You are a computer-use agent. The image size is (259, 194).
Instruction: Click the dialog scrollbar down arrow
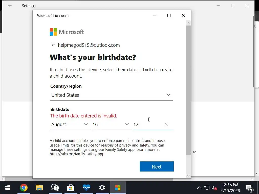pos(188,176)
